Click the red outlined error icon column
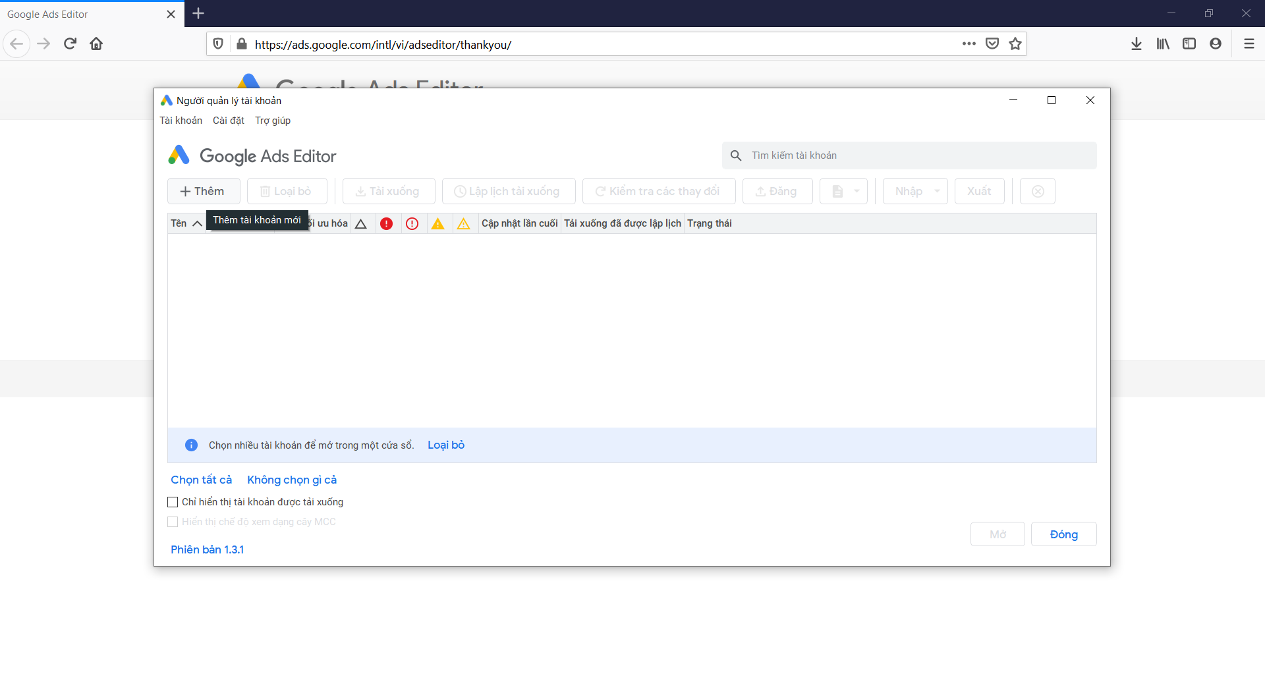1265x674 pixels. (x=412, y=224)
